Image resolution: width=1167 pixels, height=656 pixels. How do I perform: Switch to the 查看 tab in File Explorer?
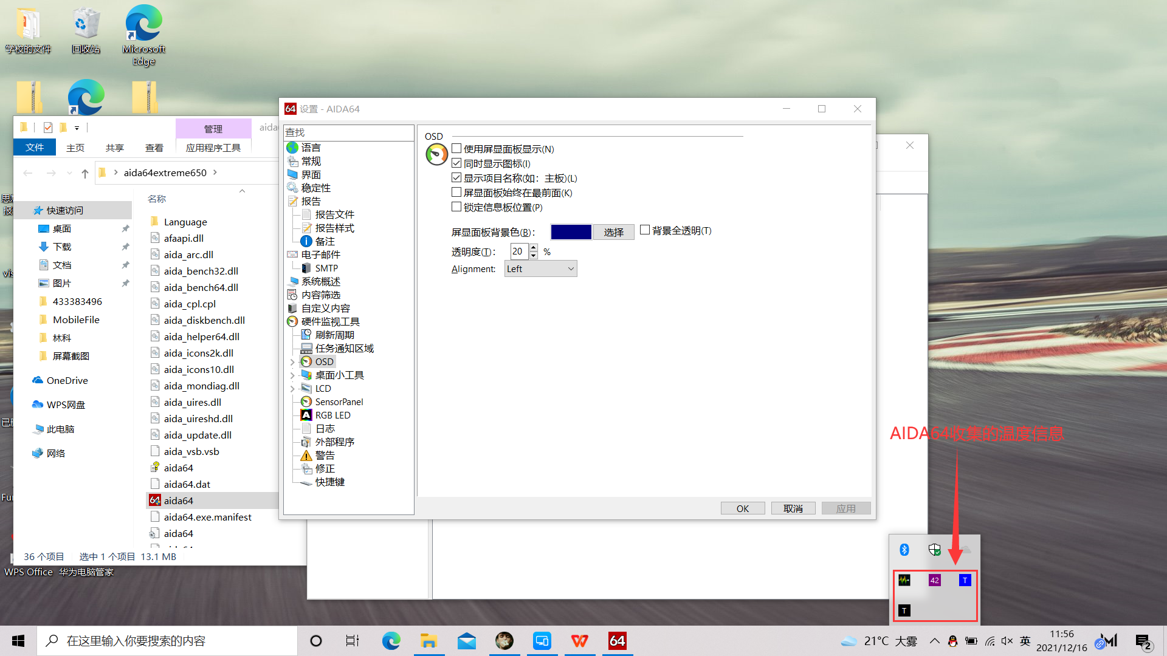tap(154, 147)
